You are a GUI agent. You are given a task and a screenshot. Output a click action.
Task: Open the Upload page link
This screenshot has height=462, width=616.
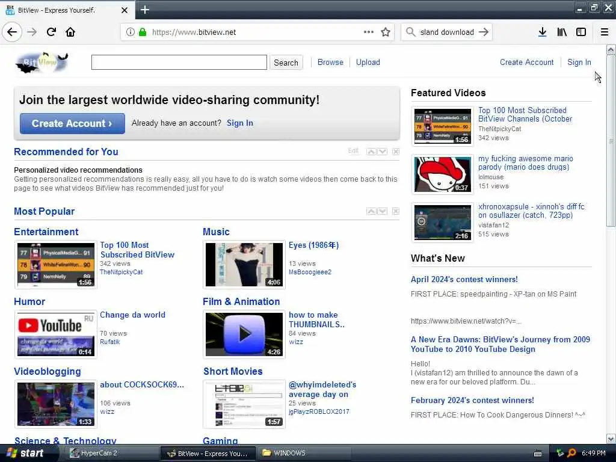pyautogui.click(x=368, y=62)
